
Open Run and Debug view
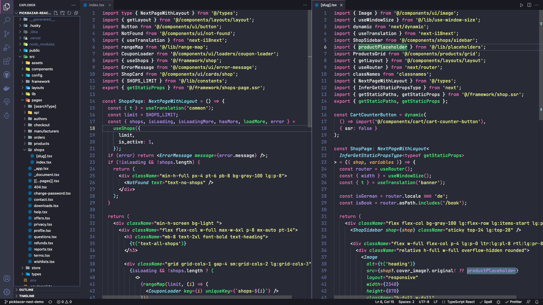pos(7,47)
